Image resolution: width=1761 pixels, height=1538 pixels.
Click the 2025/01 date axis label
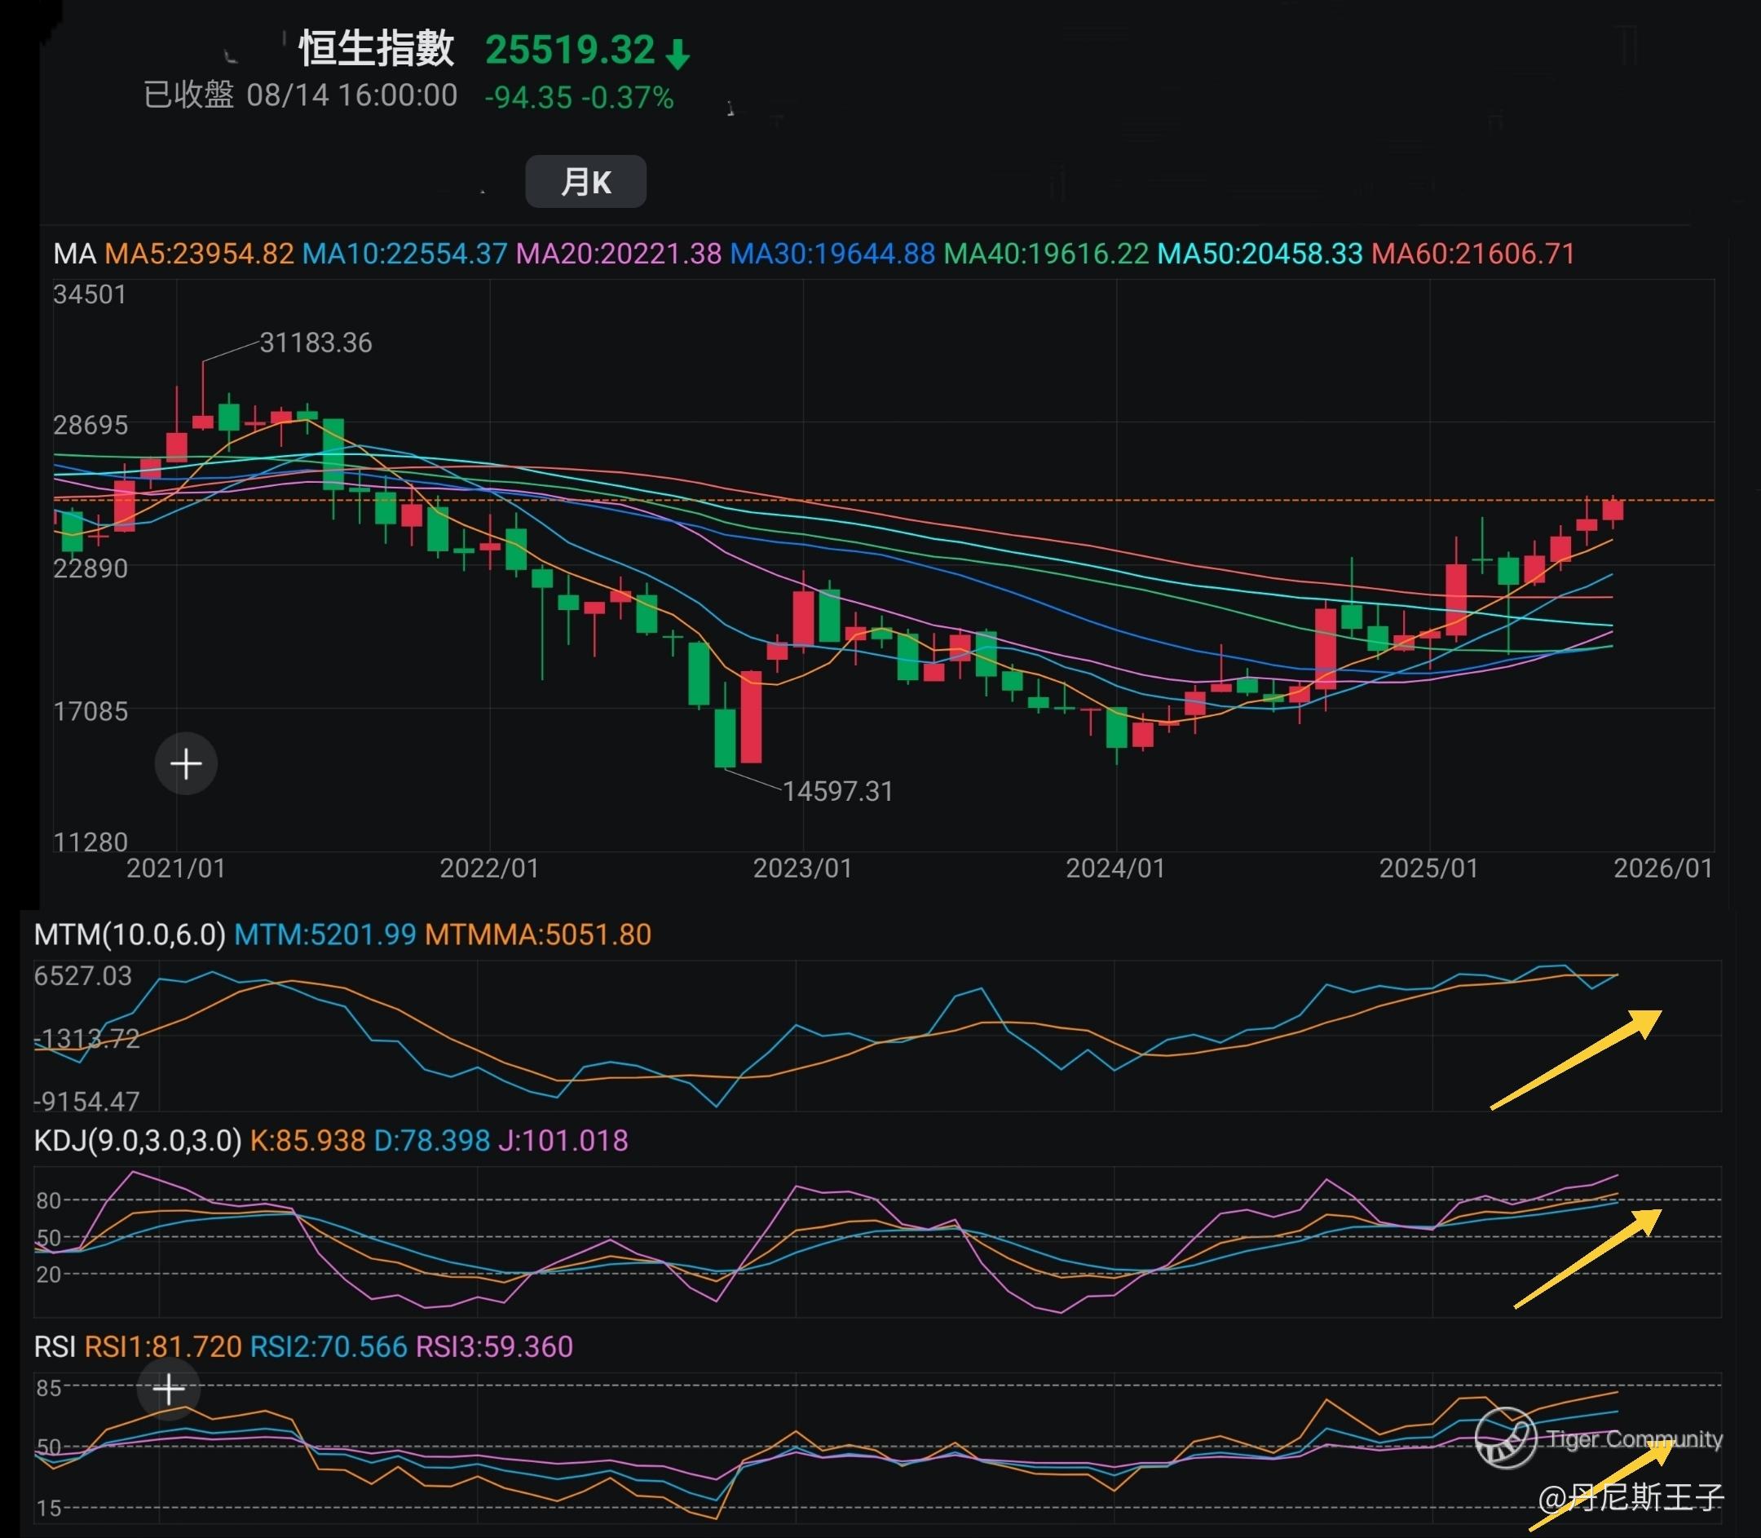pos(1429,868)
